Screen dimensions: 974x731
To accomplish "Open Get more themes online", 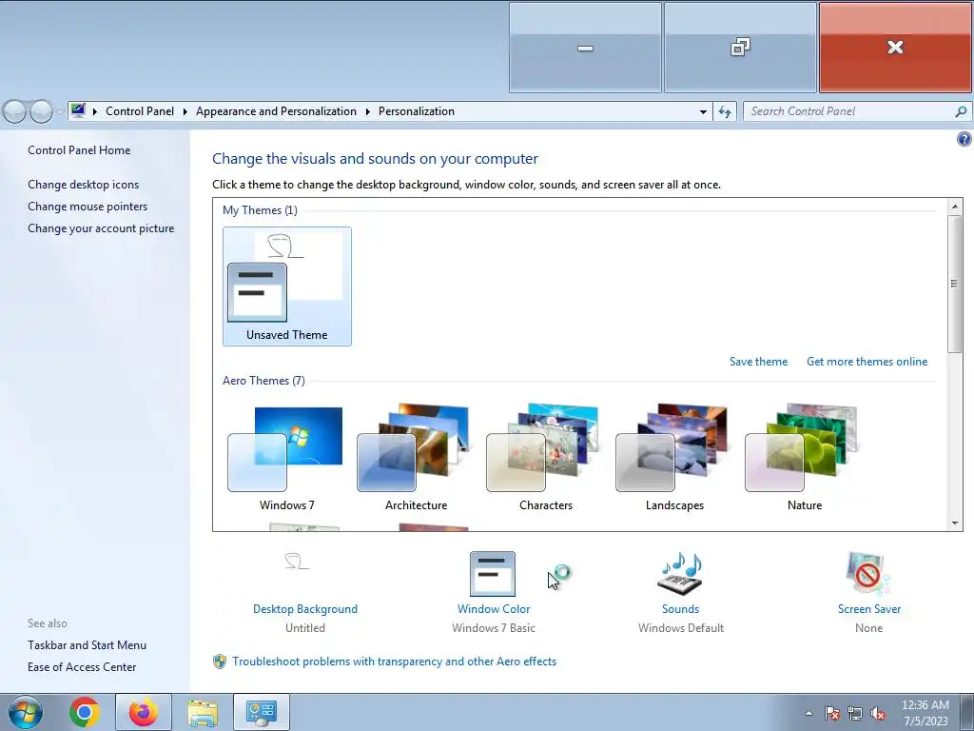I will [x=867, y=362].
